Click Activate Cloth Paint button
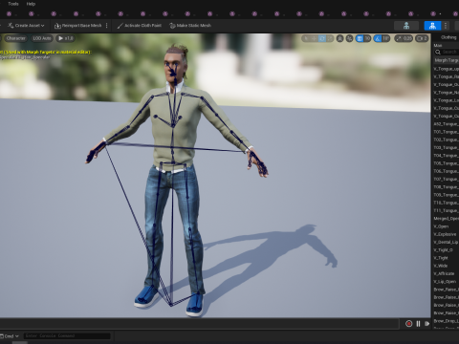The width and height of the screenshot is (459, 344). click(140, 26)
